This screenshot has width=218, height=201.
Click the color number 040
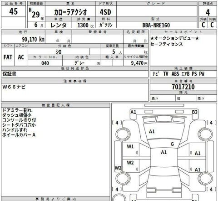[x=45, y=63]
